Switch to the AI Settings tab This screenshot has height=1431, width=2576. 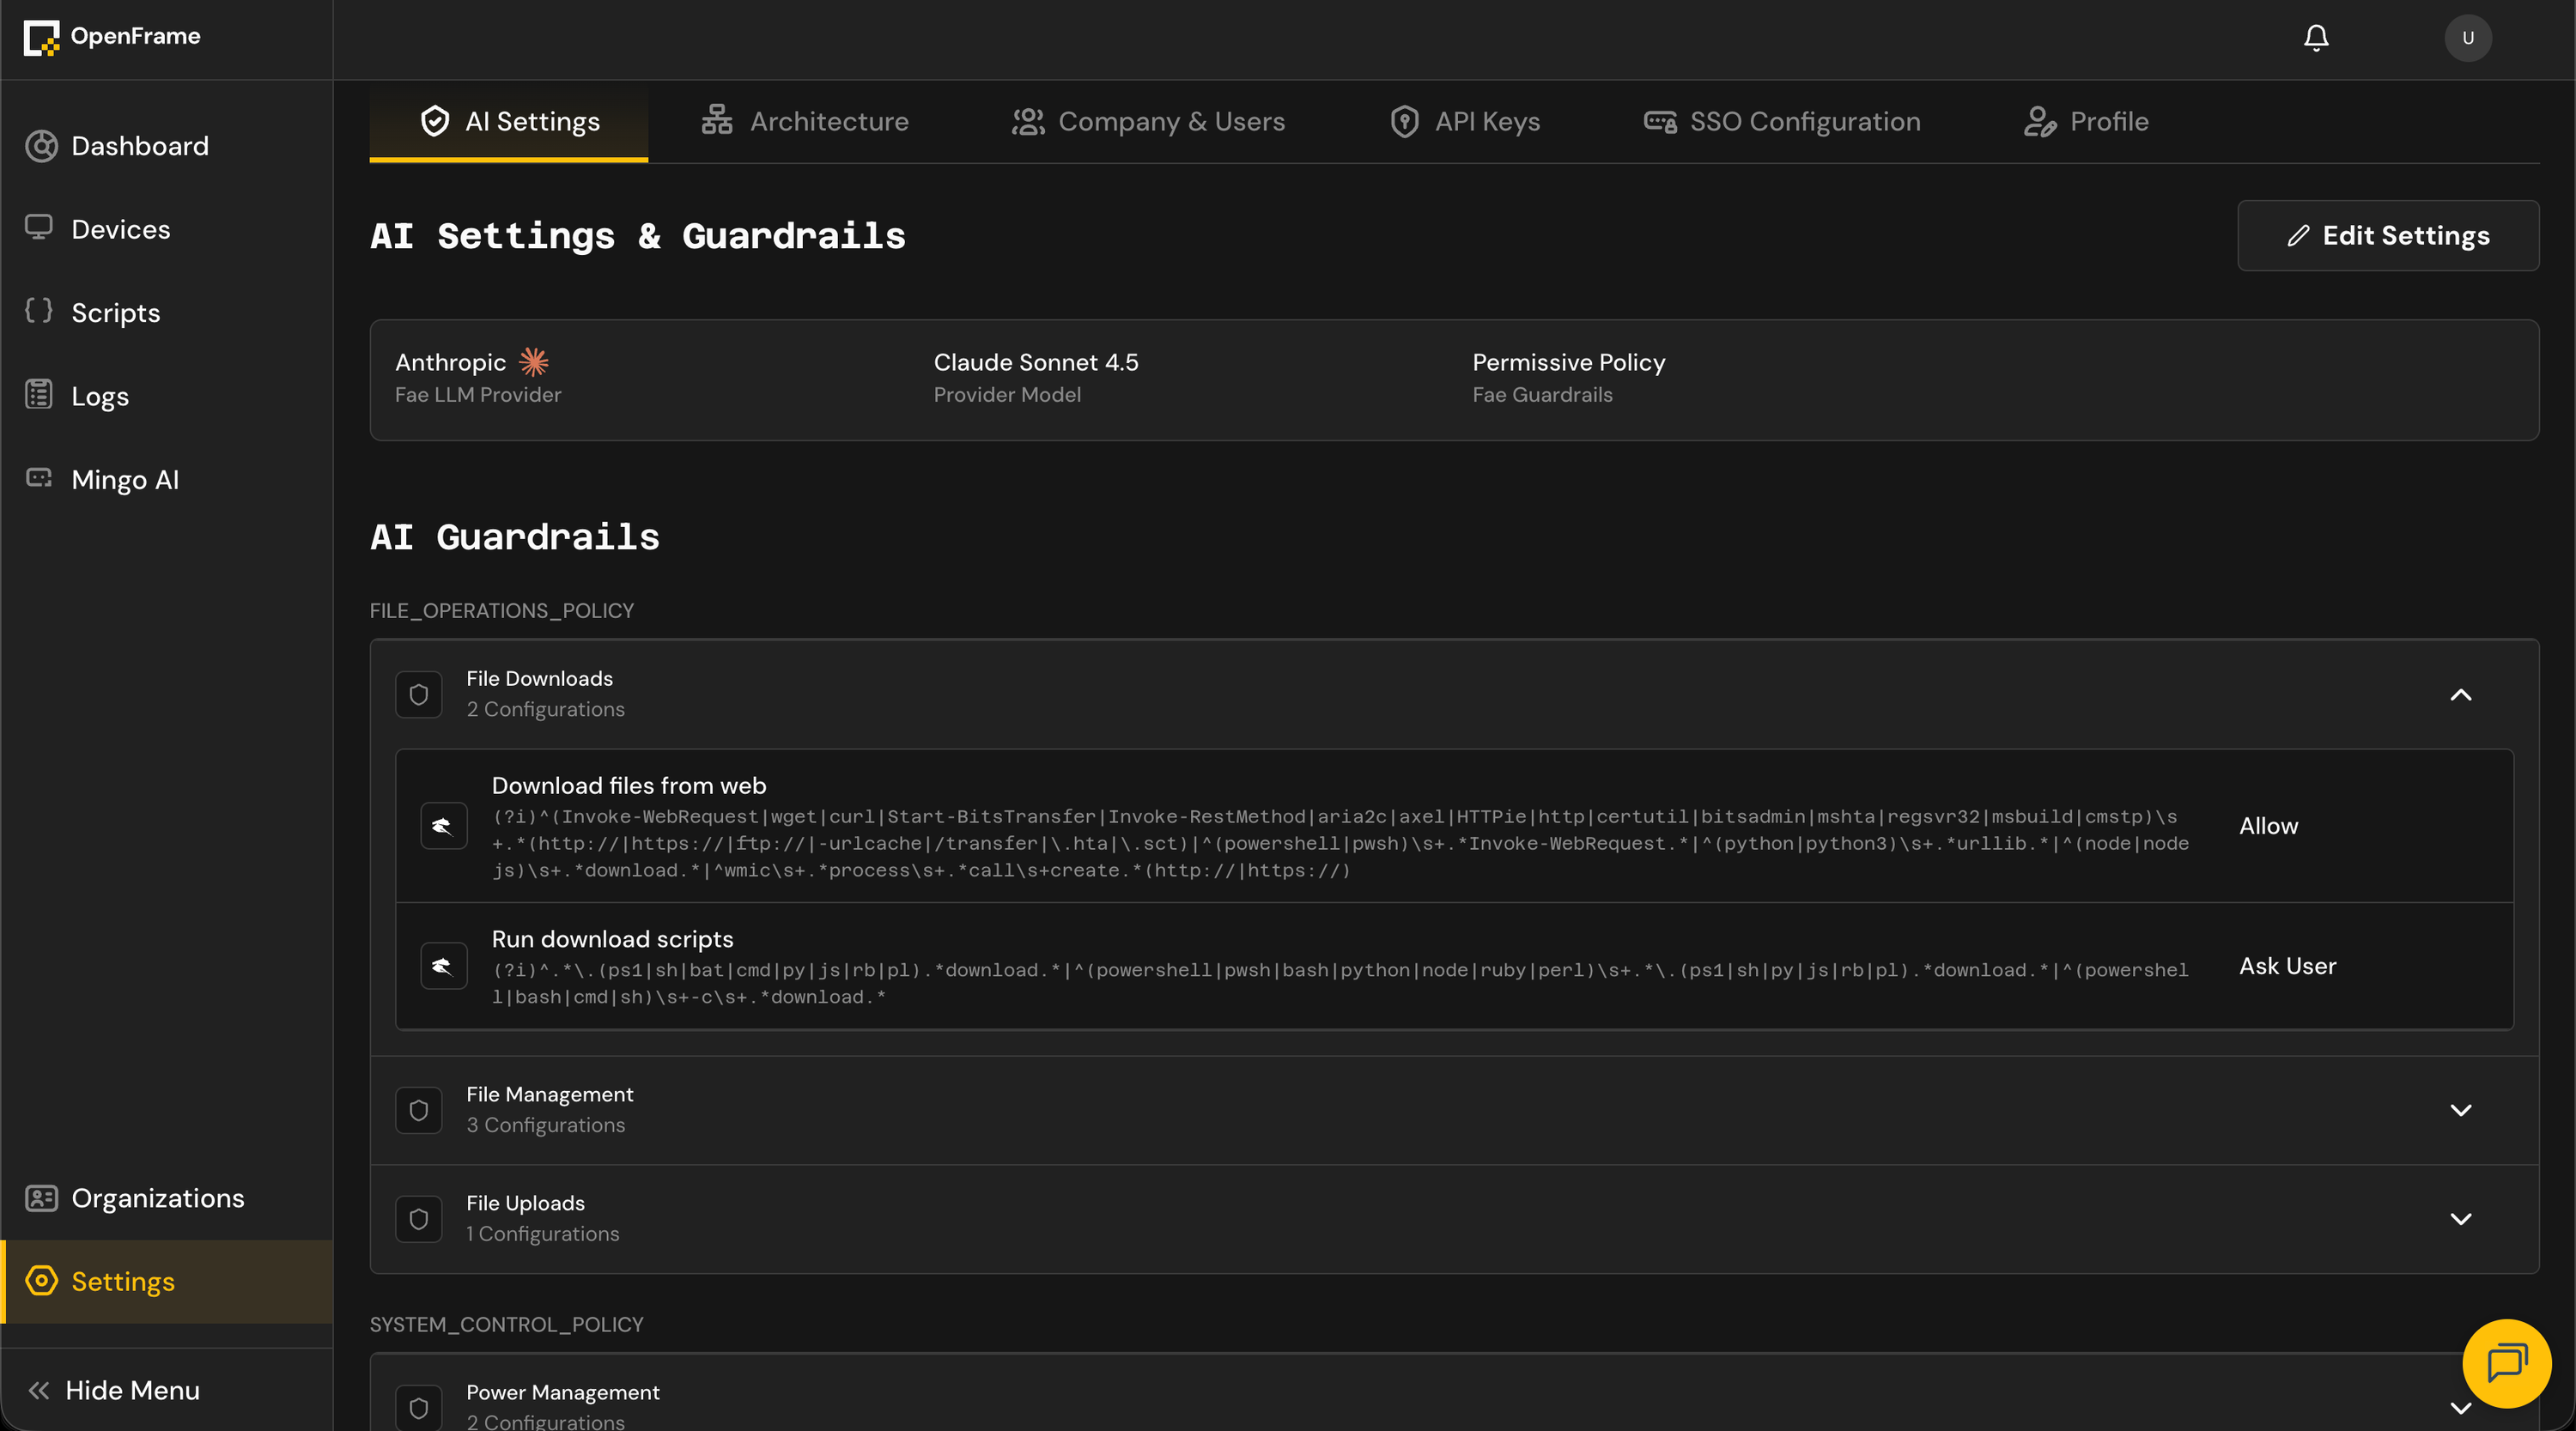point(508,122)
